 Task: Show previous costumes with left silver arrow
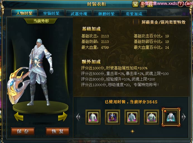78,117
